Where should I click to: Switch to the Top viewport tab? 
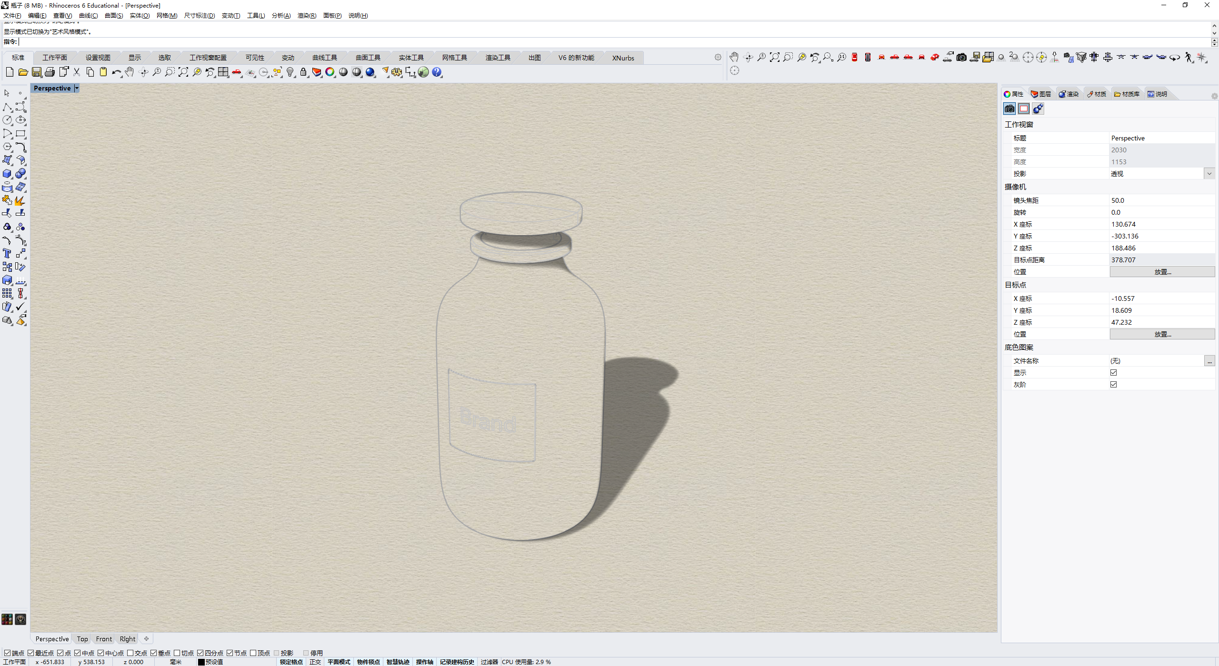click(x=82, y=639)
